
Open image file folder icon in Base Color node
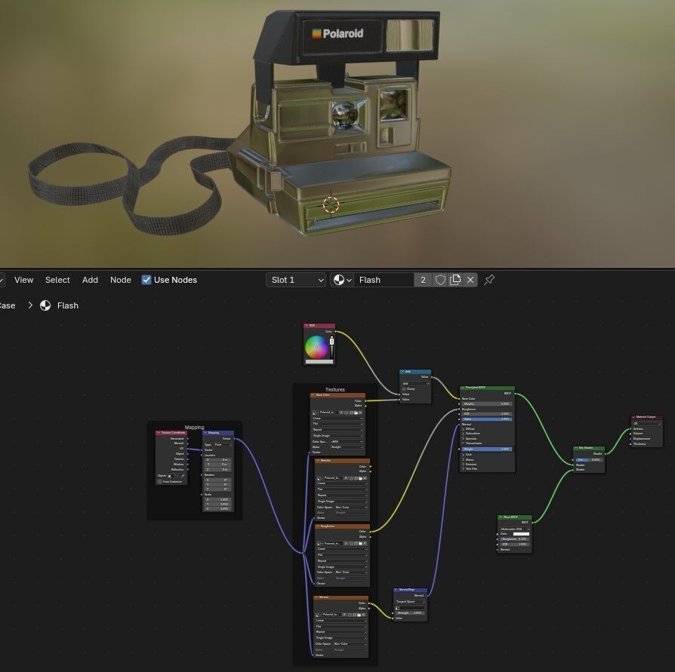tap(356, 413)
